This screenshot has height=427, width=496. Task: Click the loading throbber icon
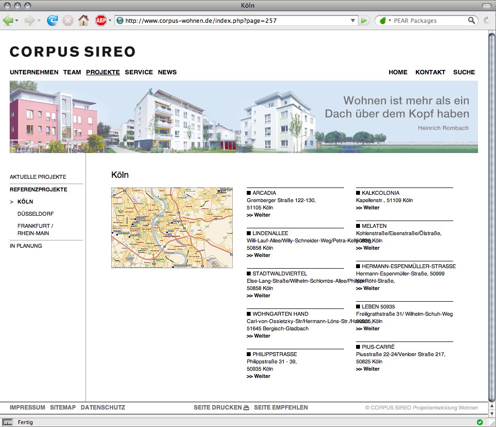pos(486,20)
